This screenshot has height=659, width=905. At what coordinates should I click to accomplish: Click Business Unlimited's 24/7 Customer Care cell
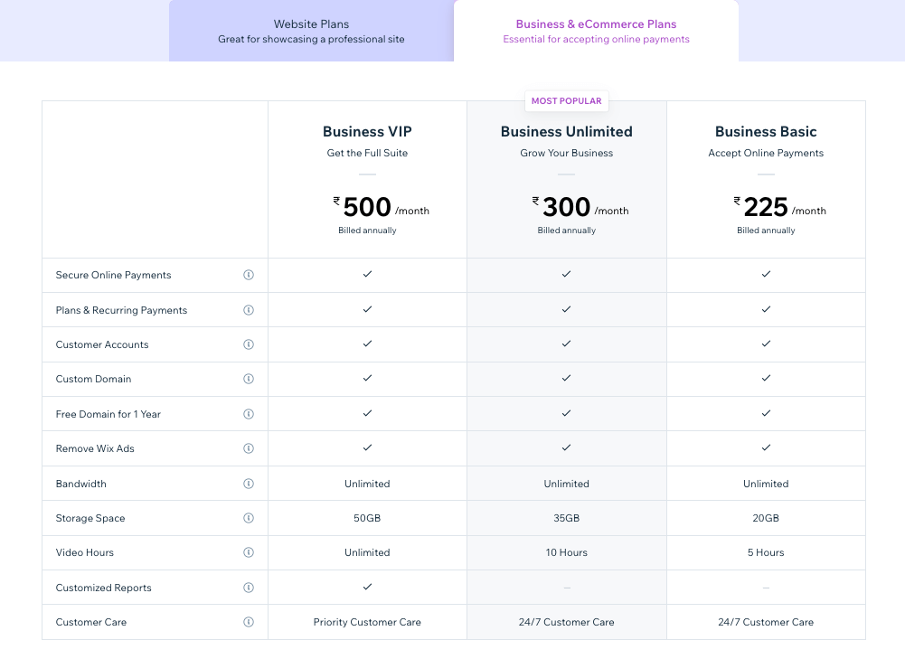566,622
